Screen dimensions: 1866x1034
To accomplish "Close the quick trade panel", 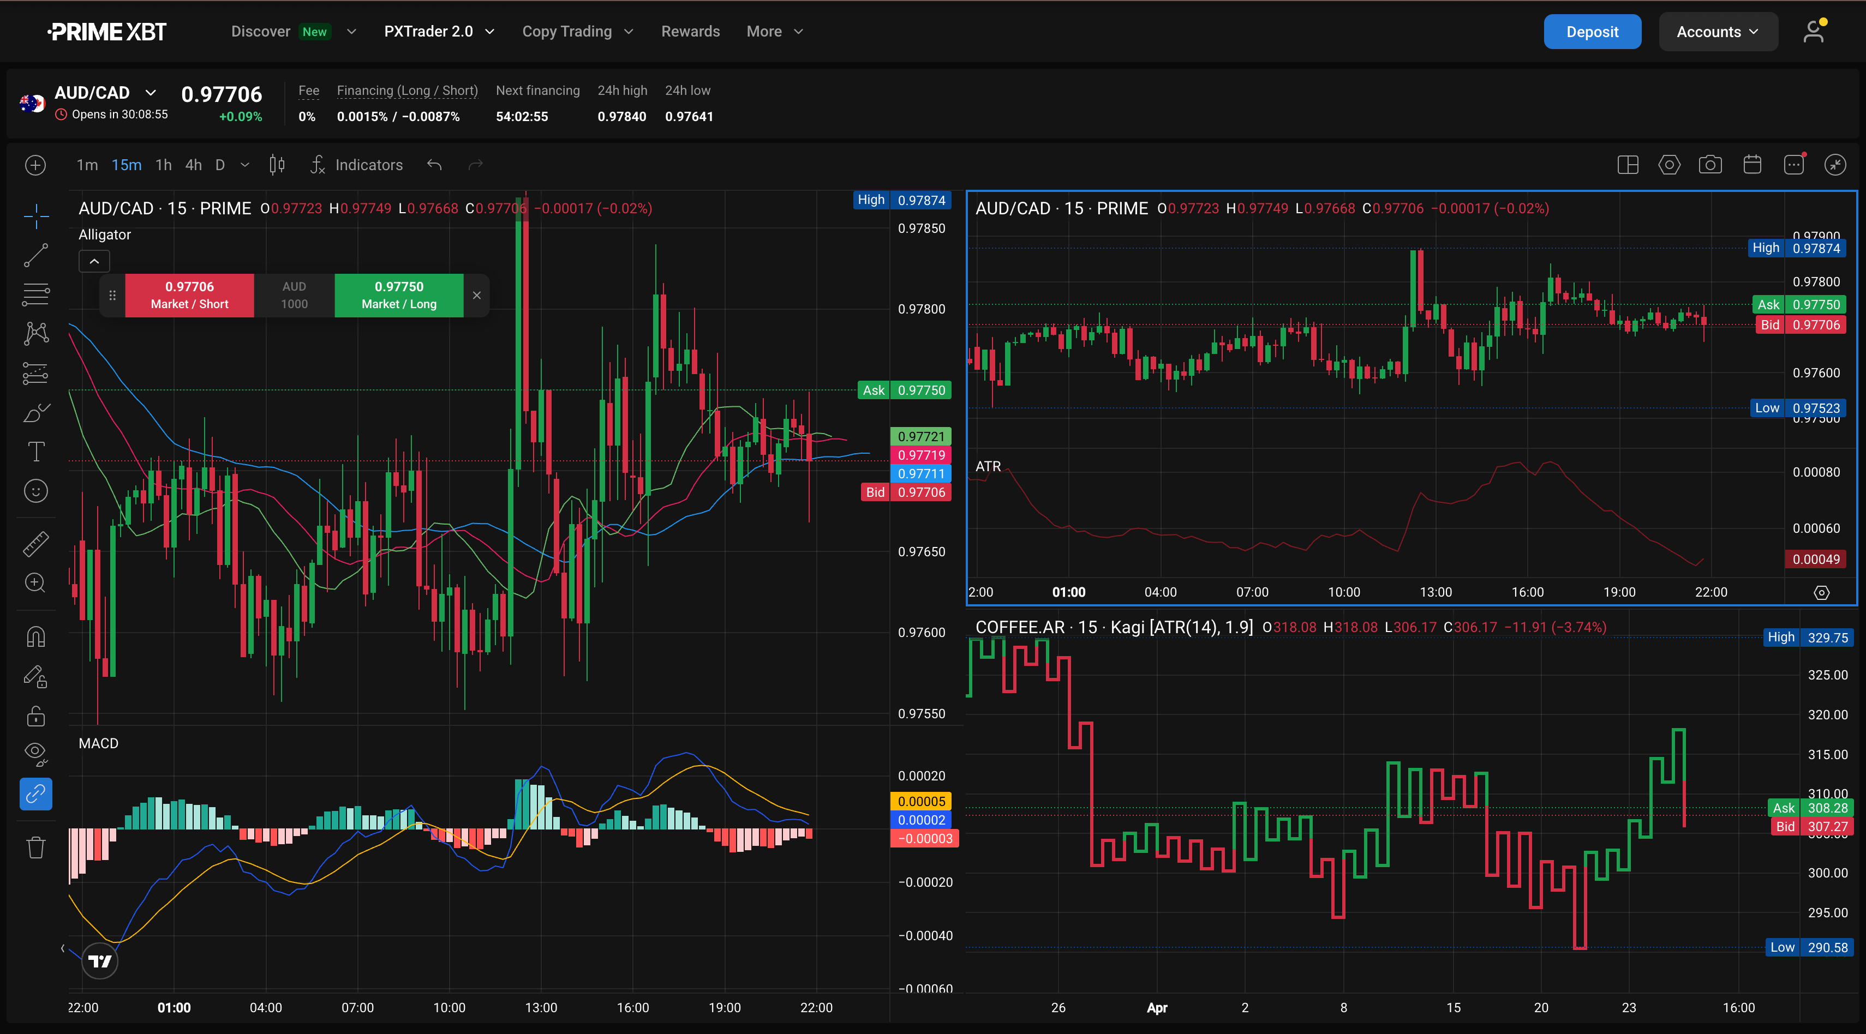I will tap(477, 296).
